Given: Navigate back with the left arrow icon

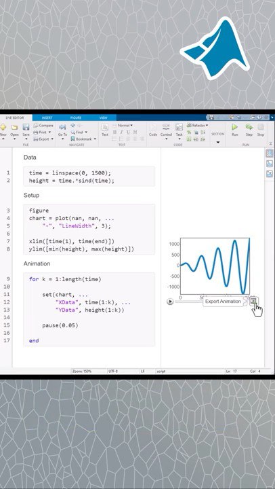Looking at the screenshot, I should pyautogui.click(x=72, y=126).
